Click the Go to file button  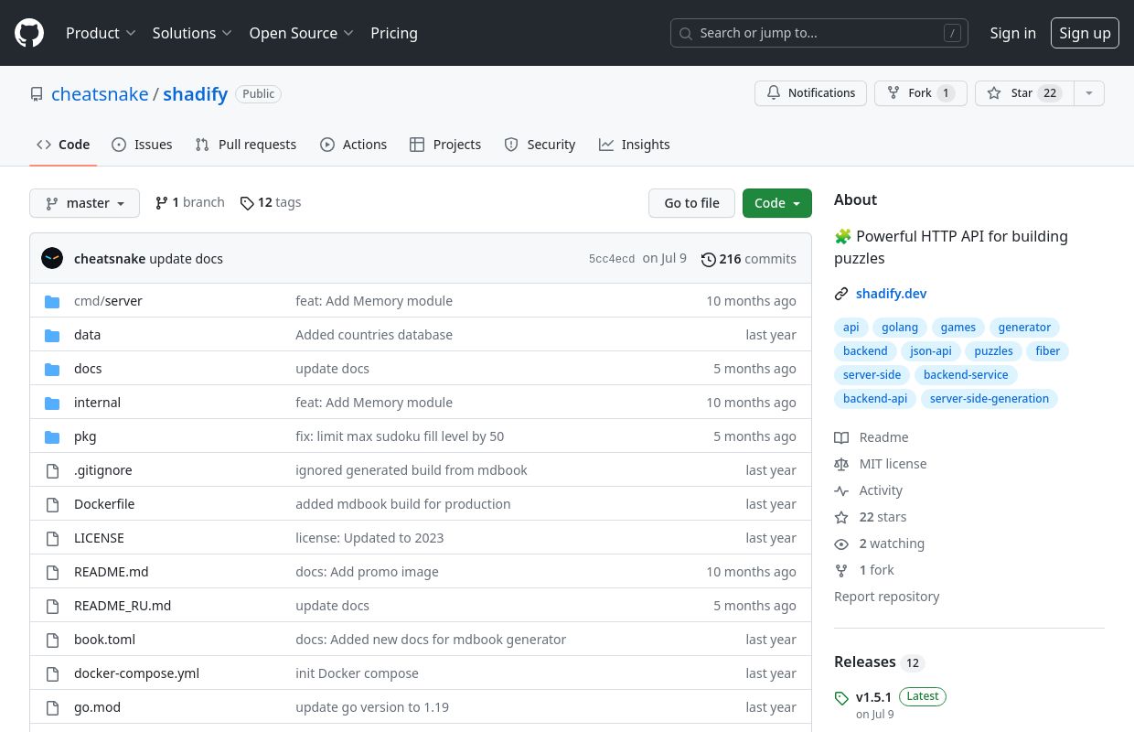coord(691,203)
